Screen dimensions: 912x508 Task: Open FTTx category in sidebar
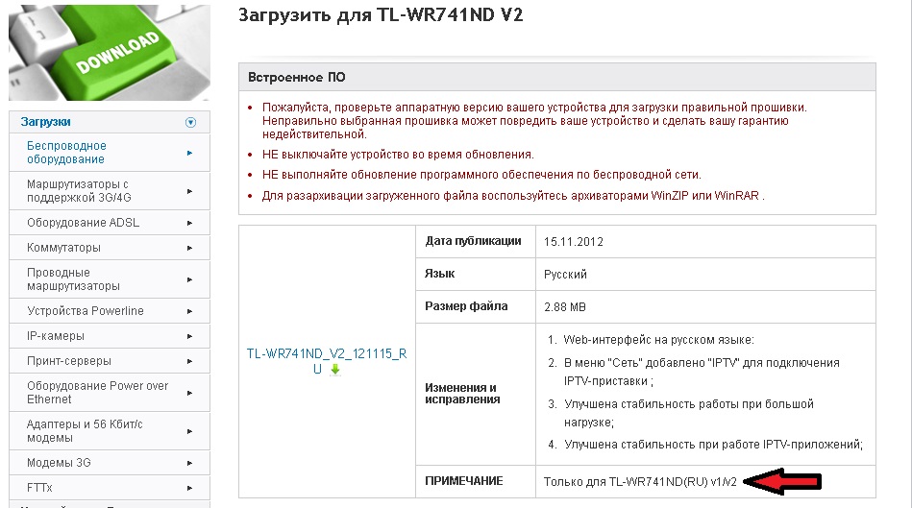(x=39, y=488)
